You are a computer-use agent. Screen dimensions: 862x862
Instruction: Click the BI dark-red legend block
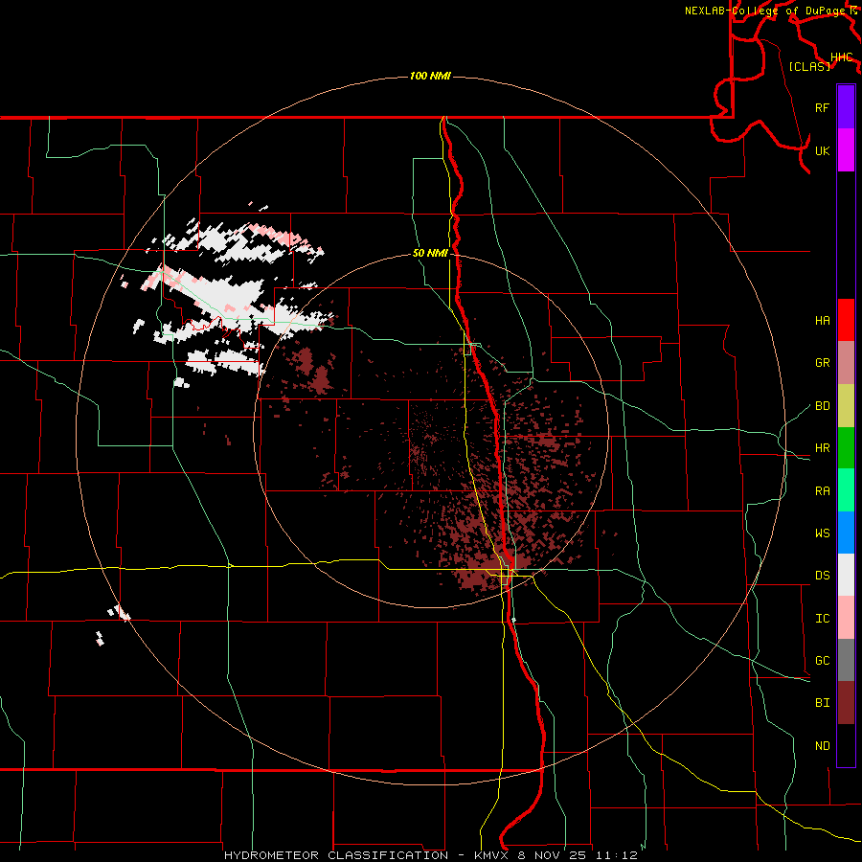point(846,703)
